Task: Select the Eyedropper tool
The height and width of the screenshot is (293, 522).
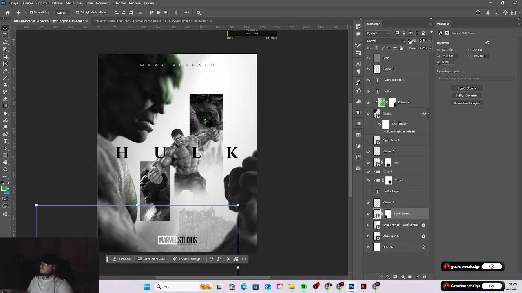Action: tap(5, 70)
